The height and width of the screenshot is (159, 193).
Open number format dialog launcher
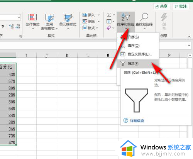[20, 36]
